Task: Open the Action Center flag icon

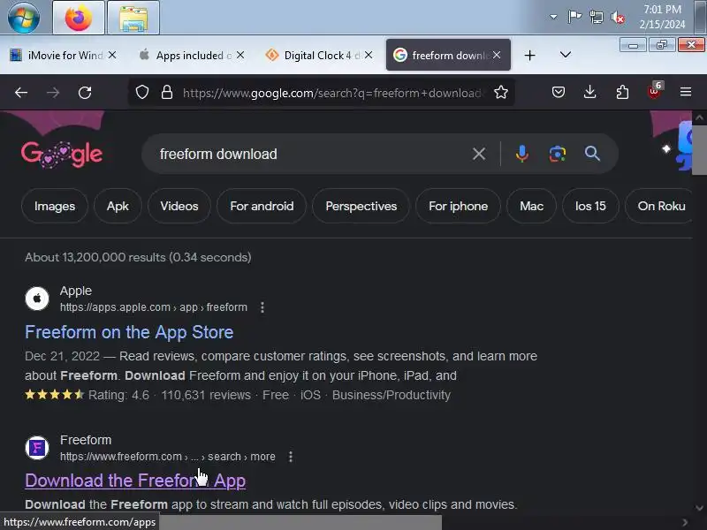Action: tap(574, 17)
